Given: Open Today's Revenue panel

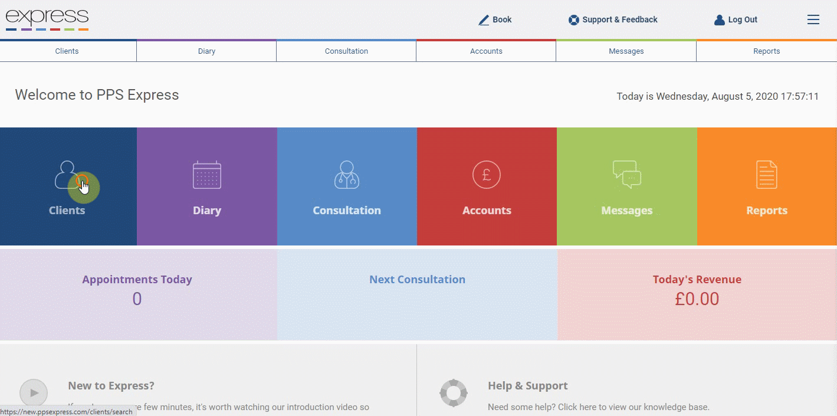Looking at the screenshot, I should pyautogui.click(x=697, y=295).
